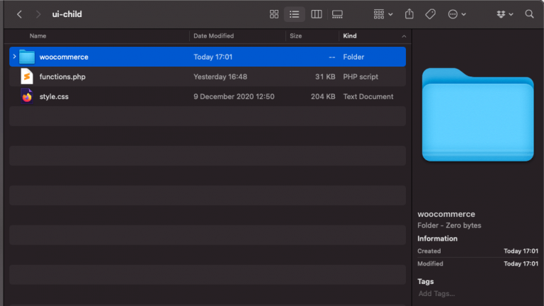Select the functions.php file icon
544x306 pixels.
(27, 76)
